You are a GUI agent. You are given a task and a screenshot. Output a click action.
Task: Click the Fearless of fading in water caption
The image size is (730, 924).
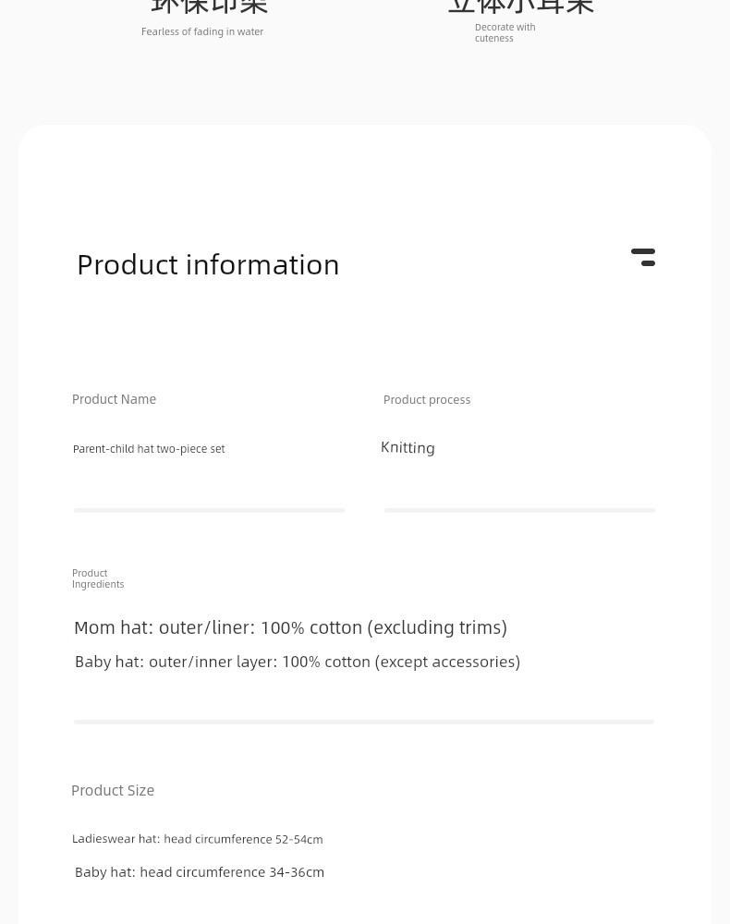(x=202, y=31)
